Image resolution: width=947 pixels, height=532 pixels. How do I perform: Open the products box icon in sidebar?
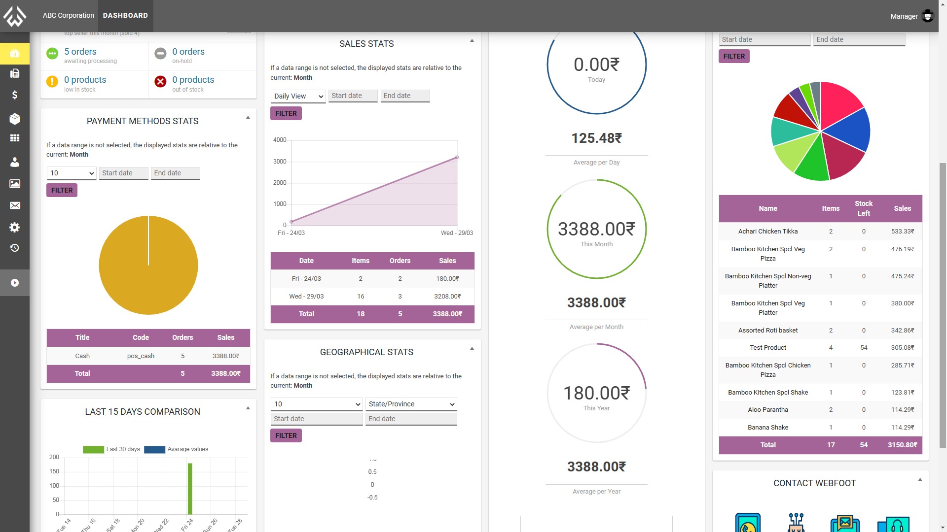point(15,118)
